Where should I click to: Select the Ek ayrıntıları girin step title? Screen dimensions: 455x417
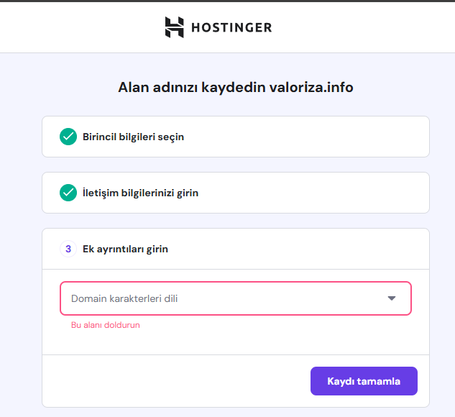click(125, 249)
